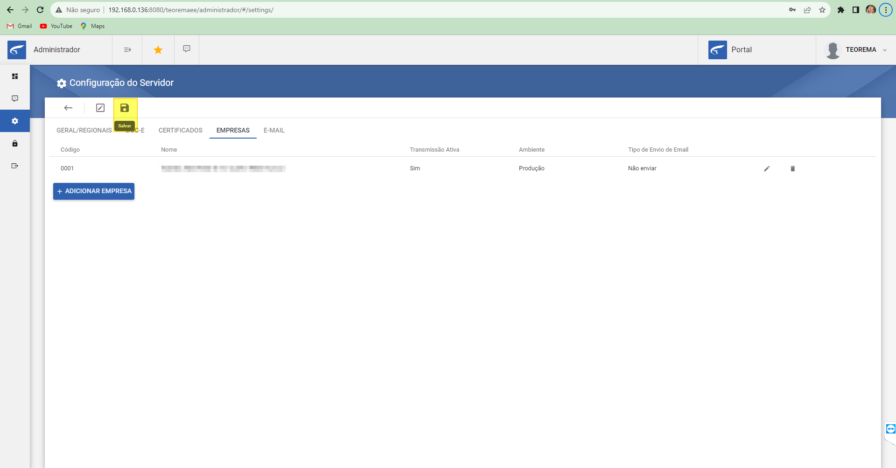
Task: Click the Não seguro security warning
Action: pos(77,10)
